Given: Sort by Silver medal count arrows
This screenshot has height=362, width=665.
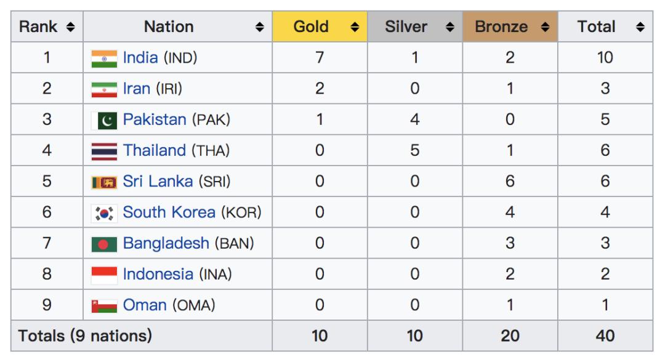Looking at the screenshot, I should tap(450, 27).
